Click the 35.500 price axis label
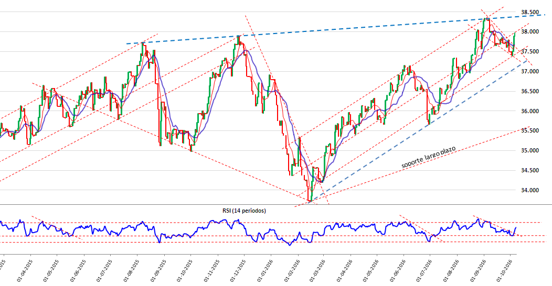Image resolution: width=552 pixels, height=286 pixels. [x=530, y=131]
